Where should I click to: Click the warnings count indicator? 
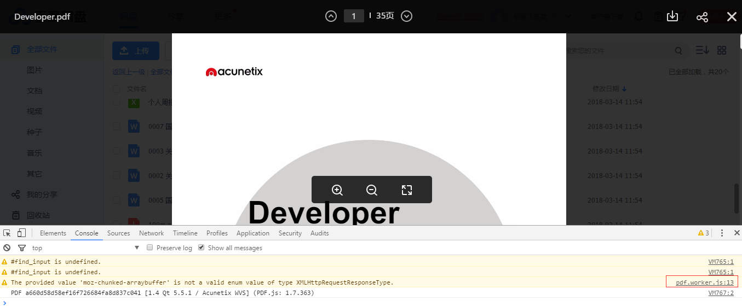click(704, 233)
